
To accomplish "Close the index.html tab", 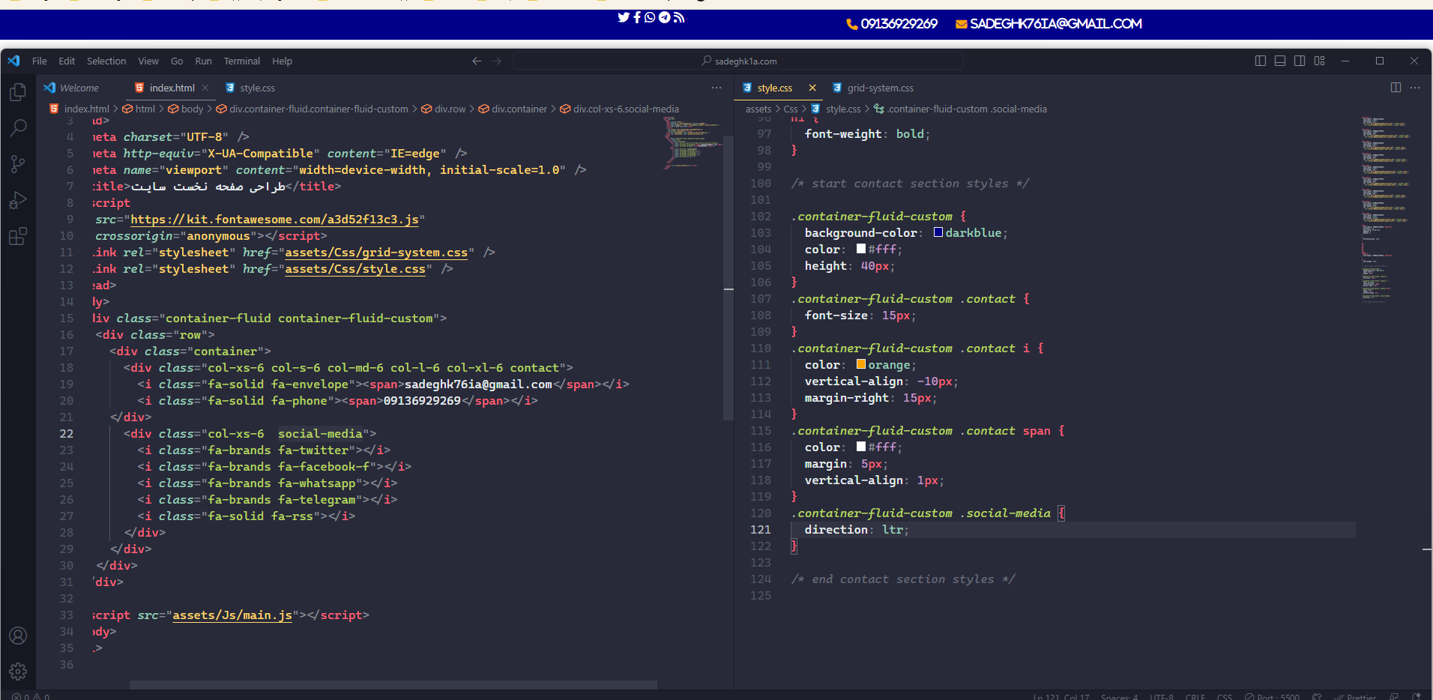I will (x=205, y=88).
